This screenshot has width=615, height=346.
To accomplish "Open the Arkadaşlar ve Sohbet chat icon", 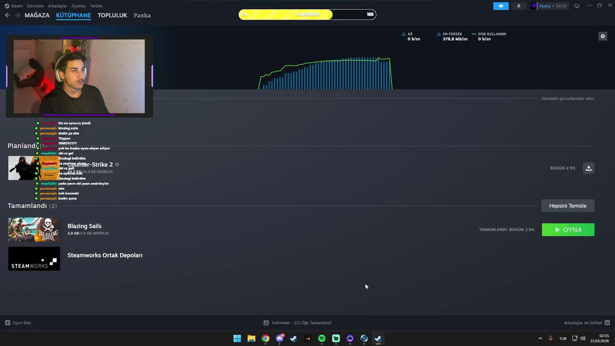I will [607, 322].
